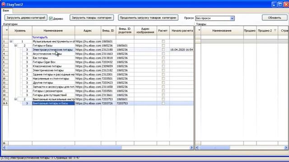Check Расчет box for Электрические гитары row
The height and width of the screenshot is (162, 289).
coord(163,70)
